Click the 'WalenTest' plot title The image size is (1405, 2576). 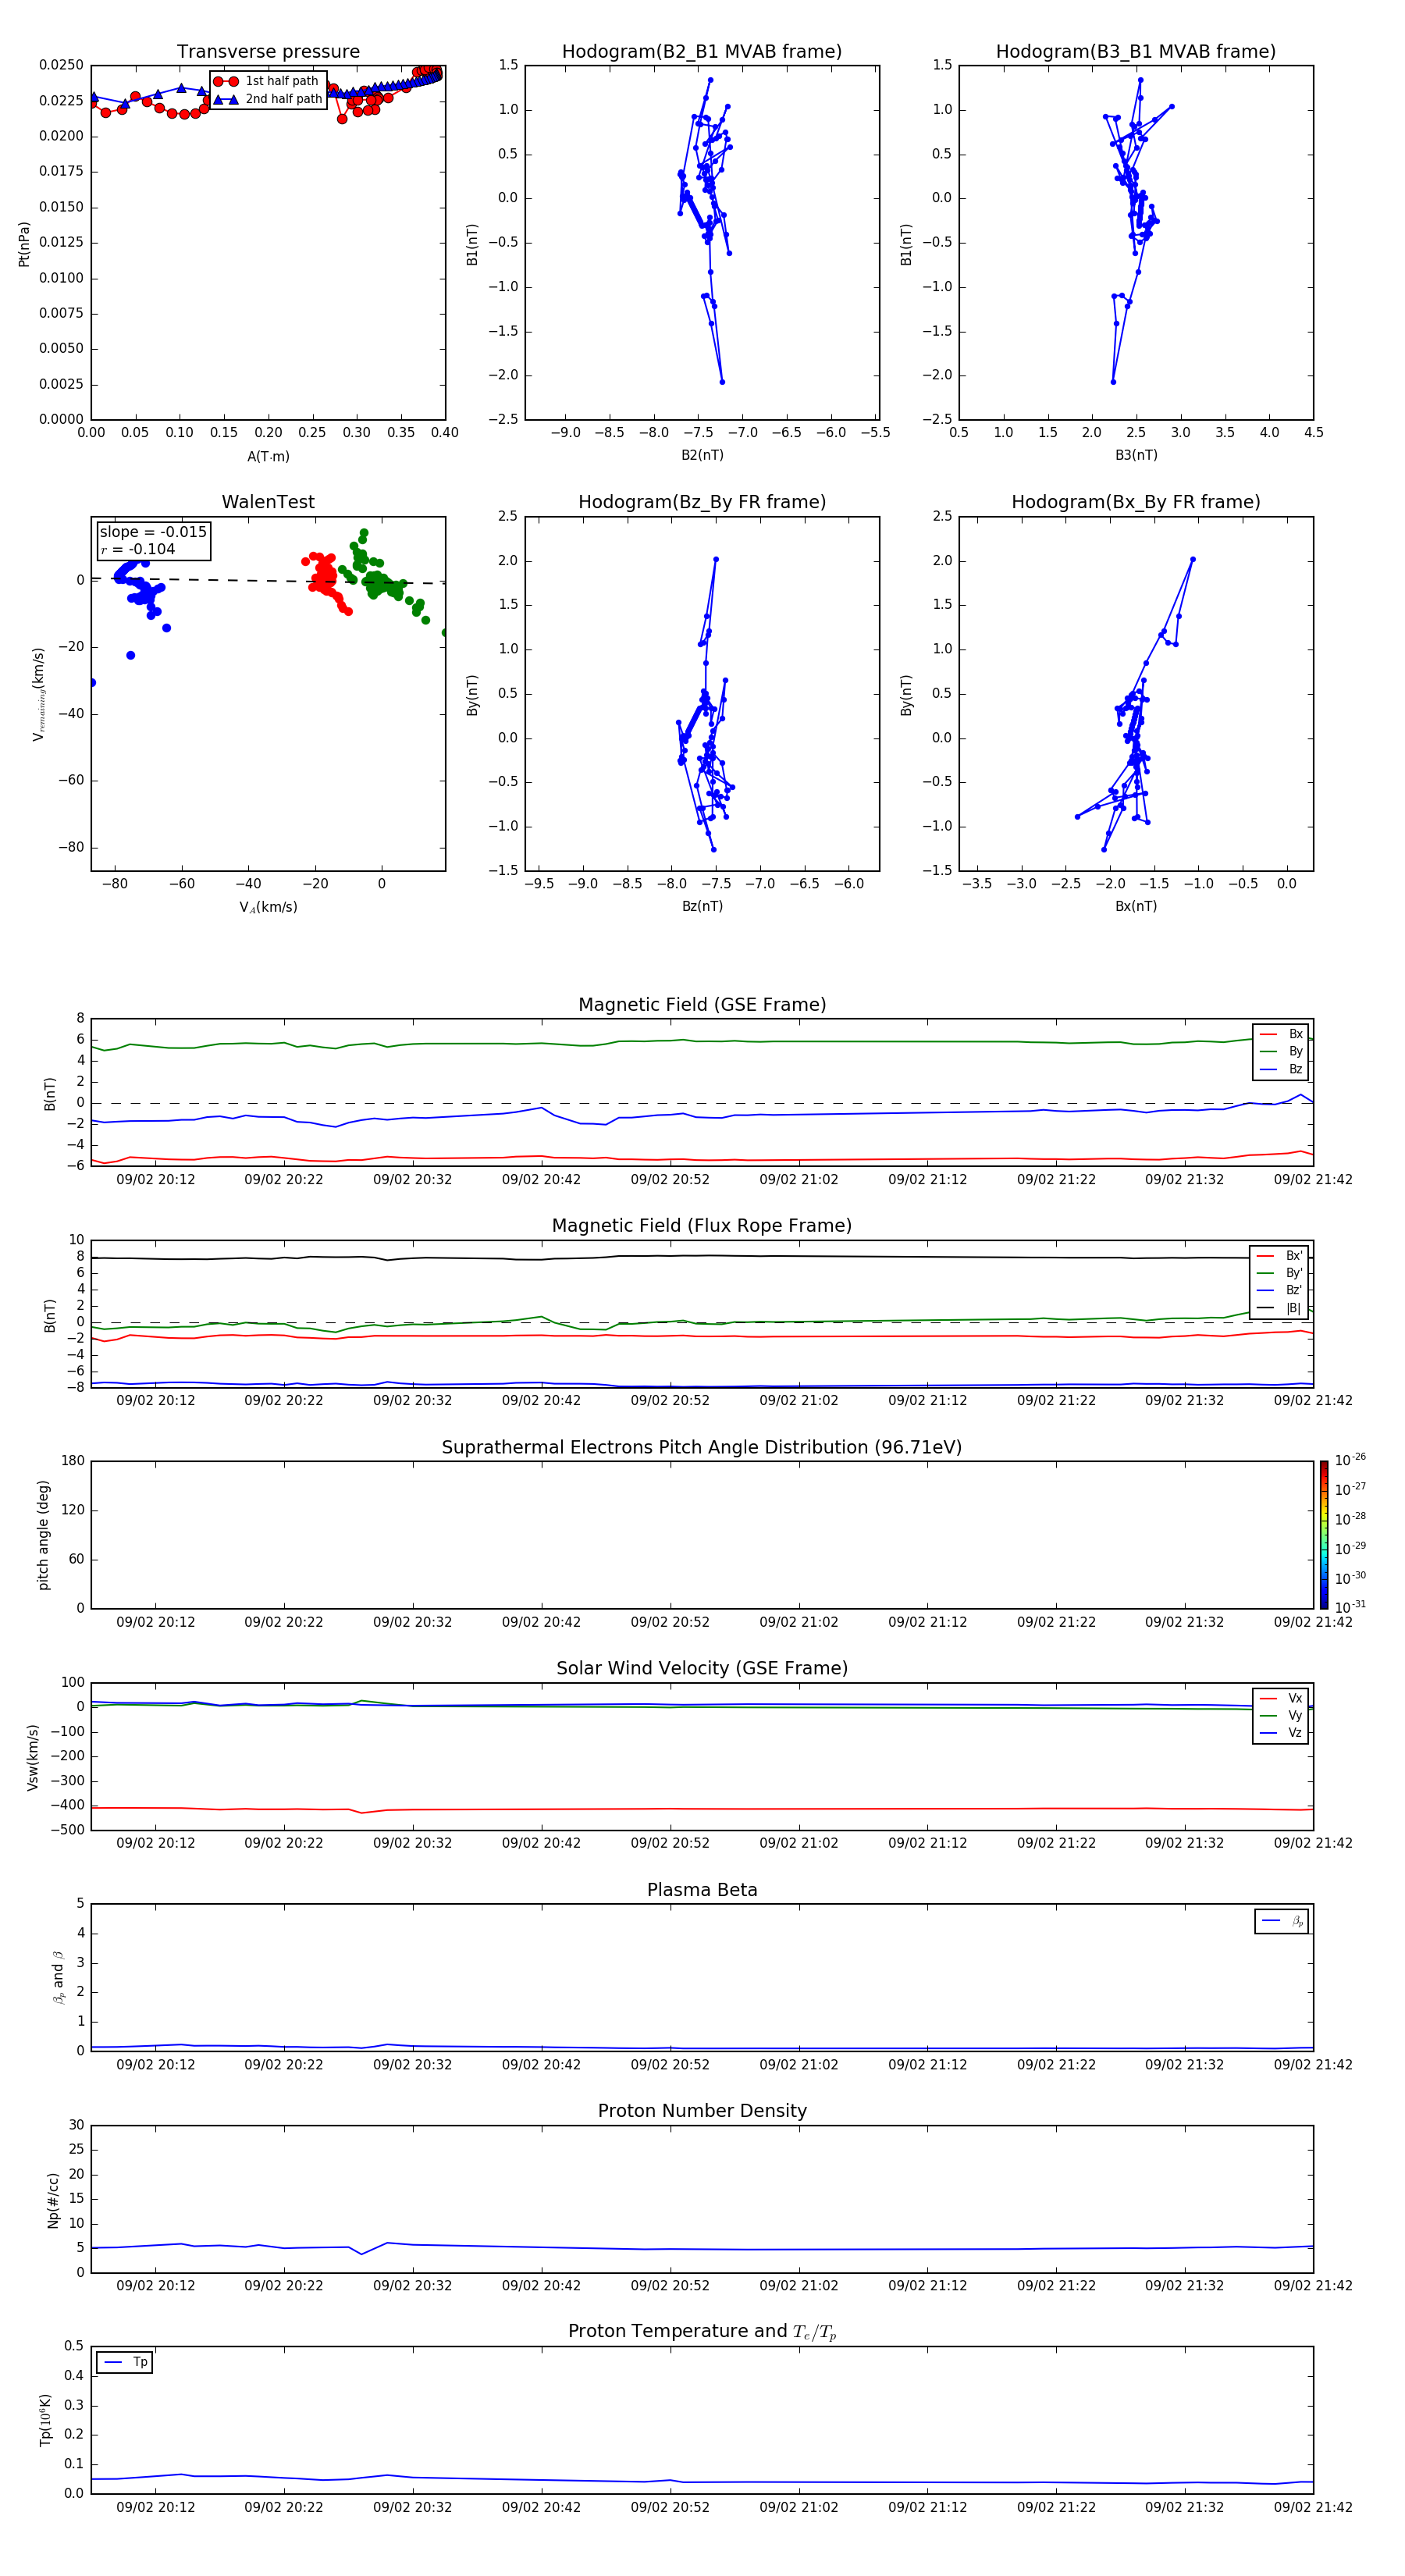(x=268, y=502)
